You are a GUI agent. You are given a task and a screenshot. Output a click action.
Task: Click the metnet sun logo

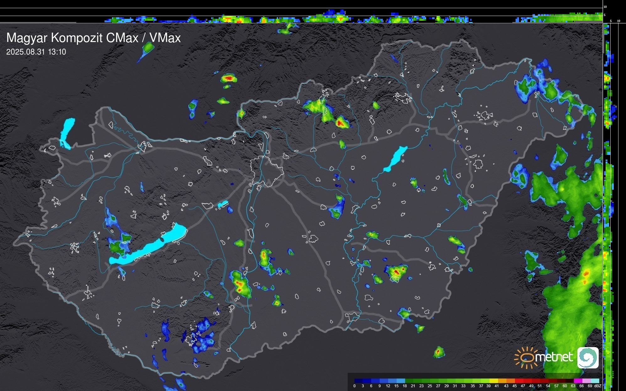(526, 358)
